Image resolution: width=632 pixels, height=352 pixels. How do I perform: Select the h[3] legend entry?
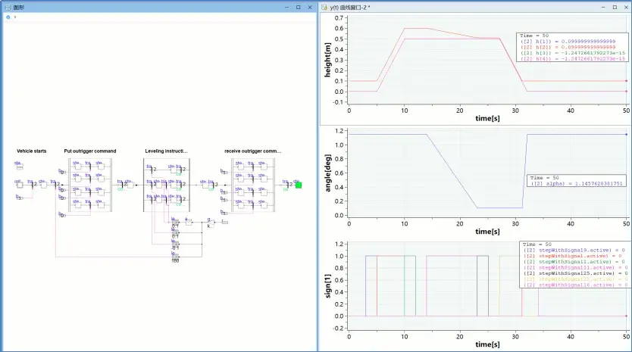pos(572,53)
